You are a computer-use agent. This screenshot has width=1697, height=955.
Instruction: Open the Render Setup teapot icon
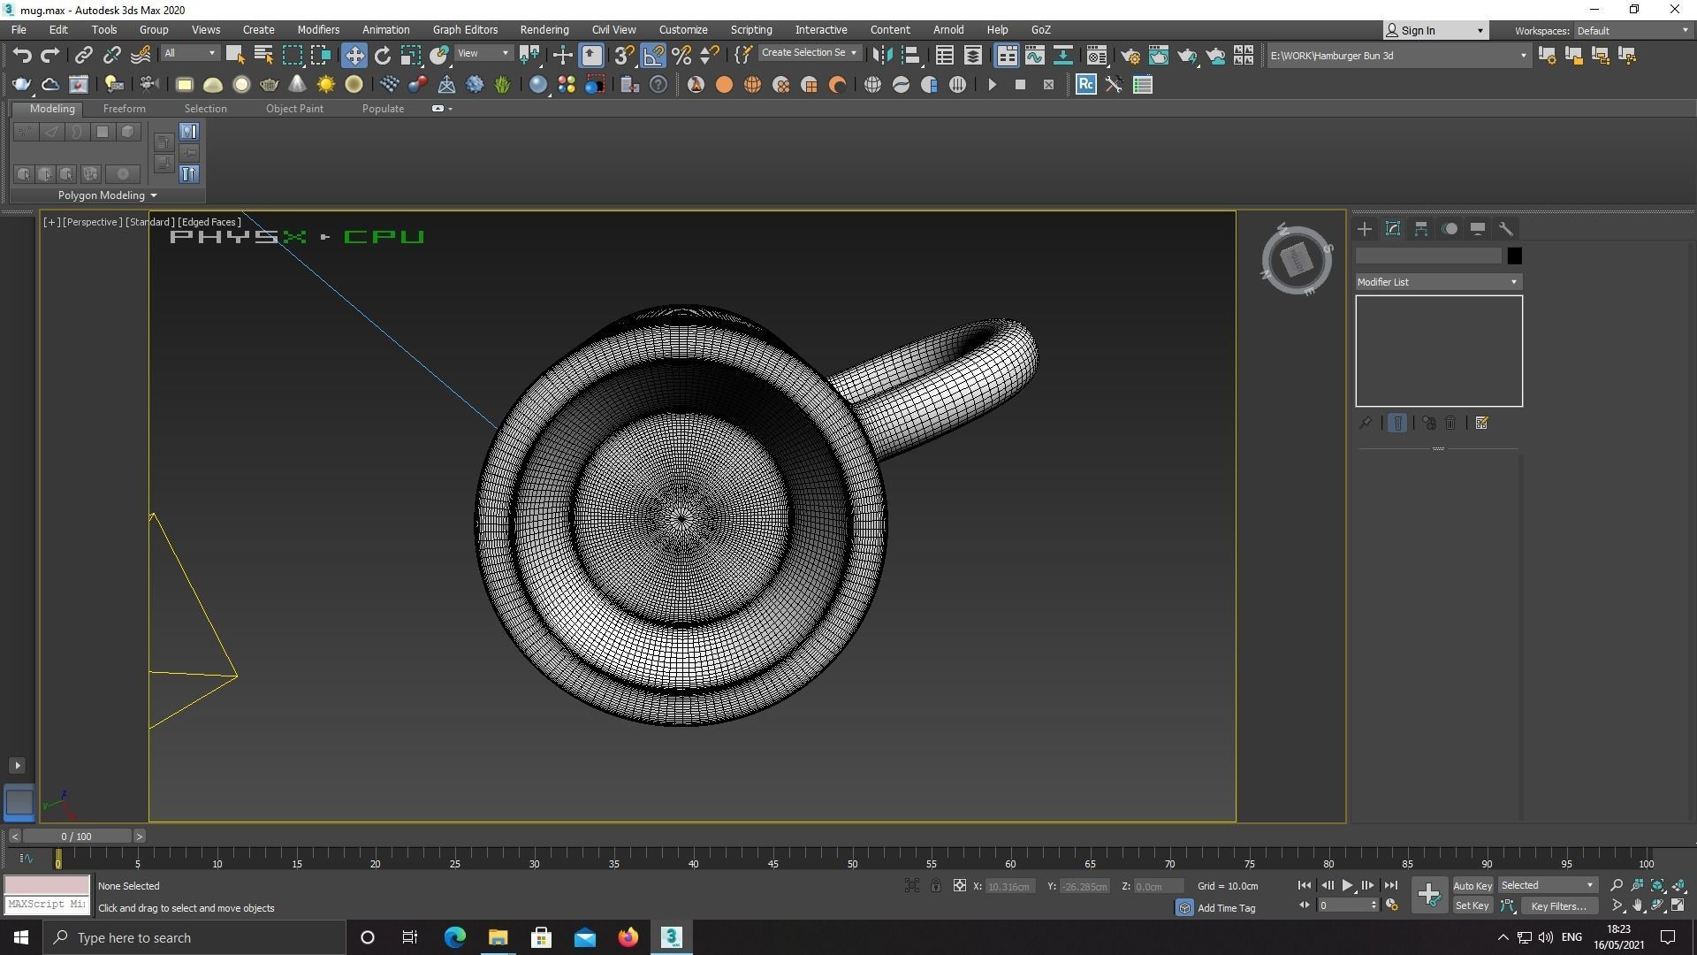coord(1130,56)
